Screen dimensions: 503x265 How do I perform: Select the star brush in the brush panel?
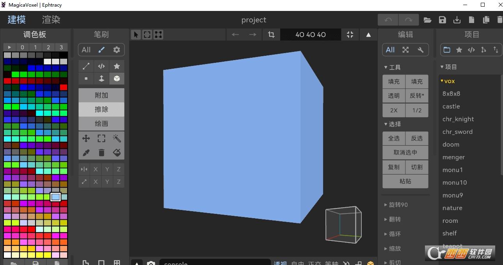point(117,66)
